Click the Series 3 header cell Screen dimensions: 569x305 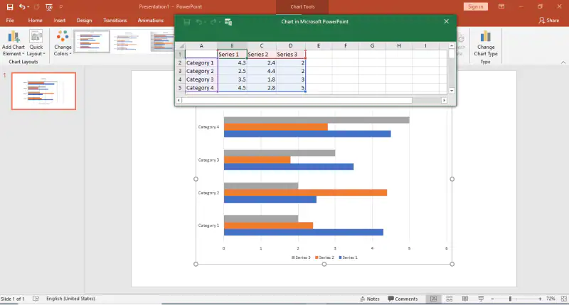[291, 55]
